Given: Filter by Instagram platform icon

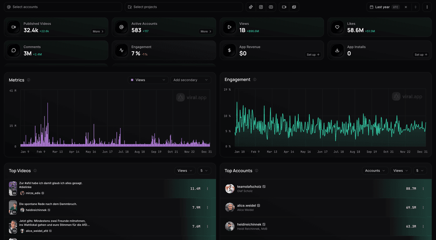Looking at the screenshot, I should tap(261, 7).
